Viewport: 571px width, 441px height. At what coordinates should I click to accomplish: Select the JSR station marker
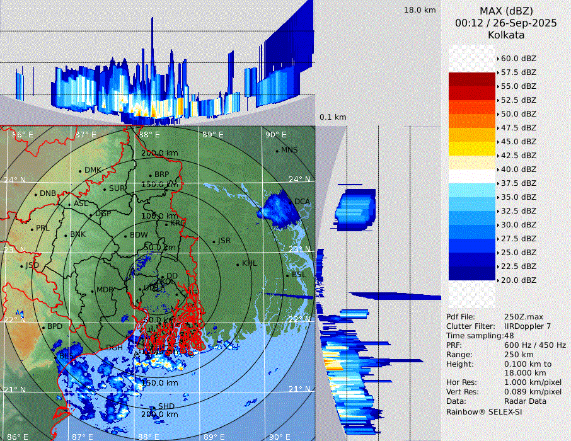213,242
